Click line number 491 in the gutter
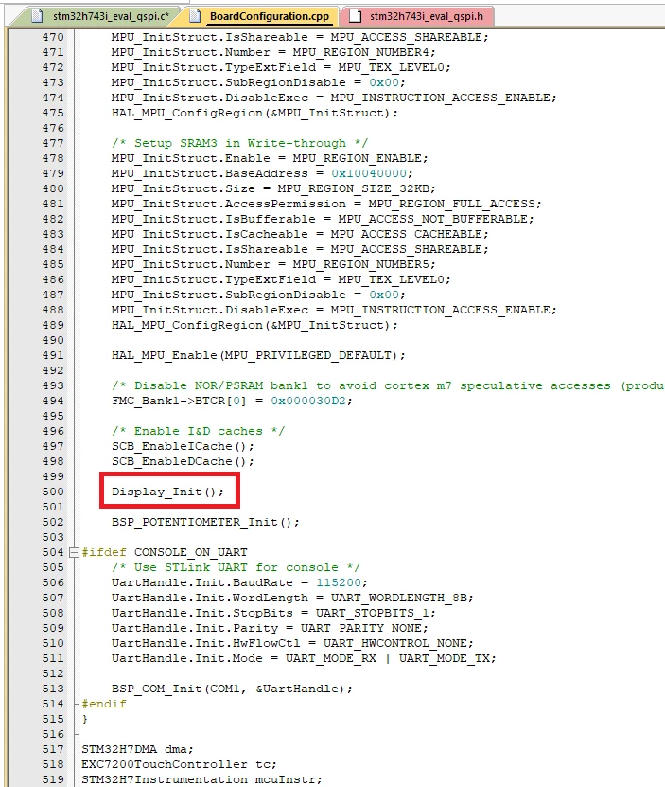The width and height of the screenshot is (665, 787). tap(53, 355)
